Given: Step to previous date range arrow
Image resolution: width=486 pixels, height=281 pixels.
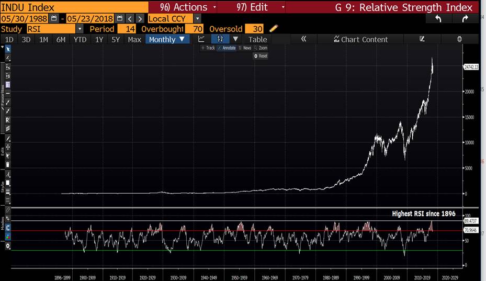Looking at the screenshot, I should pos(130,19).
